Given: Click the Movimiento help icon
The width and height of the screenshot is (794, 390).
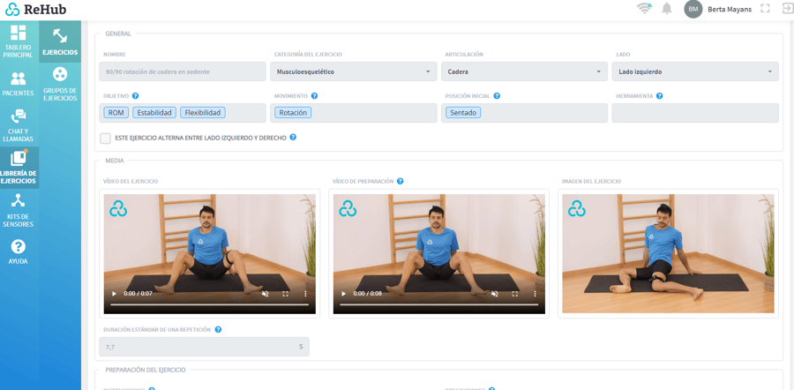Looking at the screenshot, I should point(314,95).
